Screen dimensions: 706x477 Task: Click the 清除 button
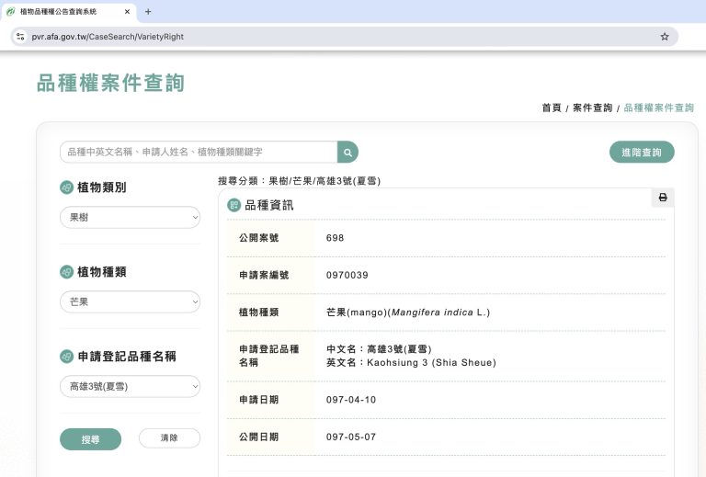169,437
